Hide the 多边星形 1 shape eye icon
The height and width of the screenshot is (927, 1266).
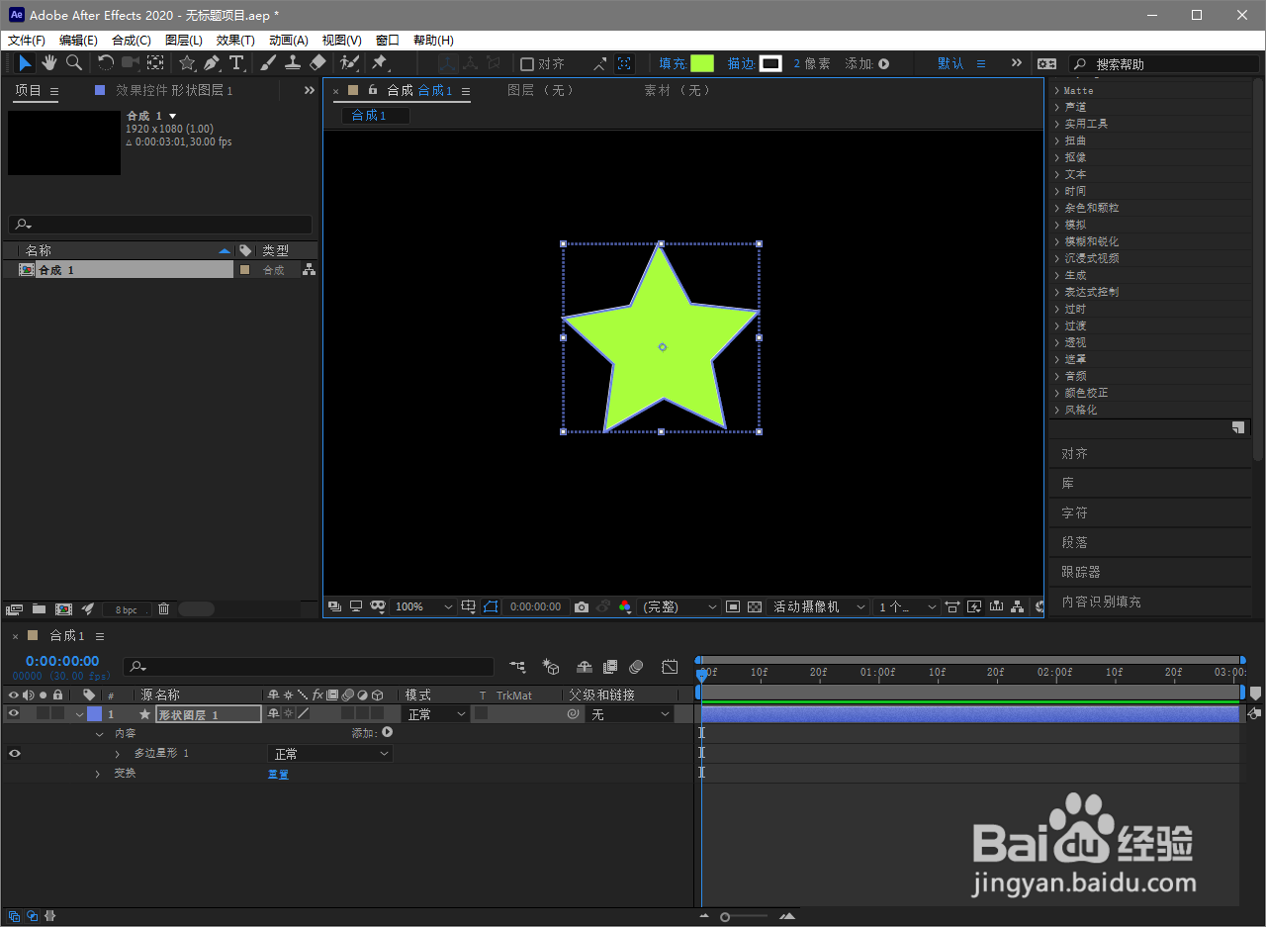click(x=14, y=753)
